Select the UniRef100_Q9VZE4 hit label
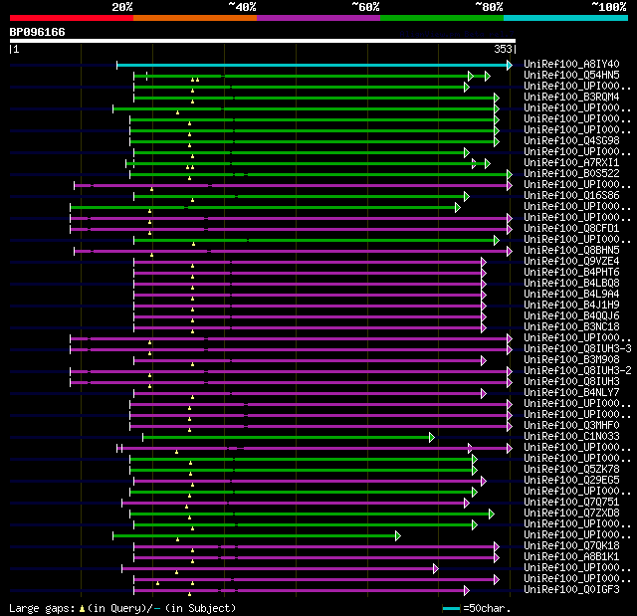Screen dimensions: 637x616 point(571,262)
